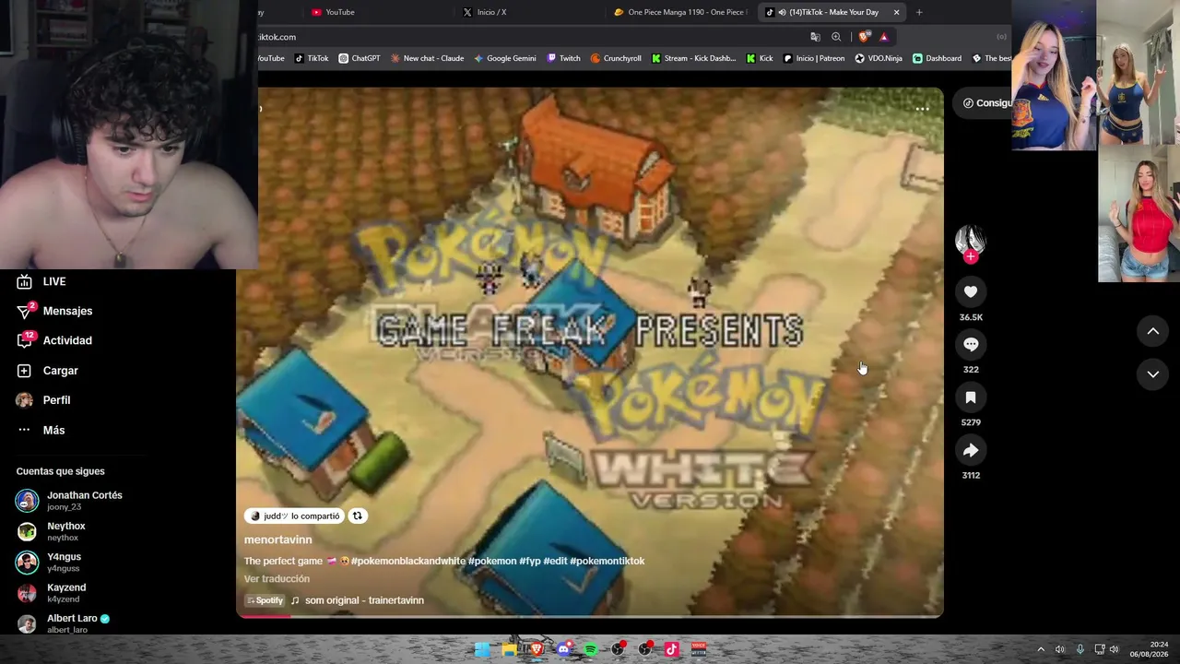Open the creator's avatar beside the video
This screenshot has width=1180, height=664.
pyautogui.click(x=971, y=240)
